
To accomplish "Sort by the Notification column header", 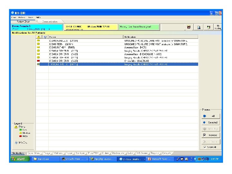I will tap(161, 37).
